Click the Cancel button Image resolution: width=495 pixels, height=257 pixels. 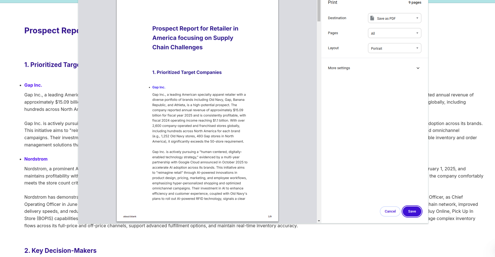[390, 211]
